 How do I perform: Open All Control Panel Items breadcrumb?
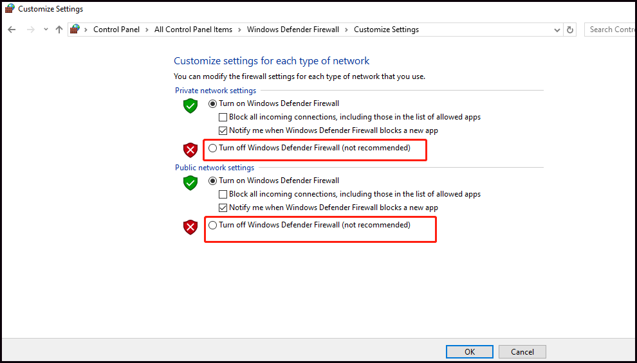[194, 30]
